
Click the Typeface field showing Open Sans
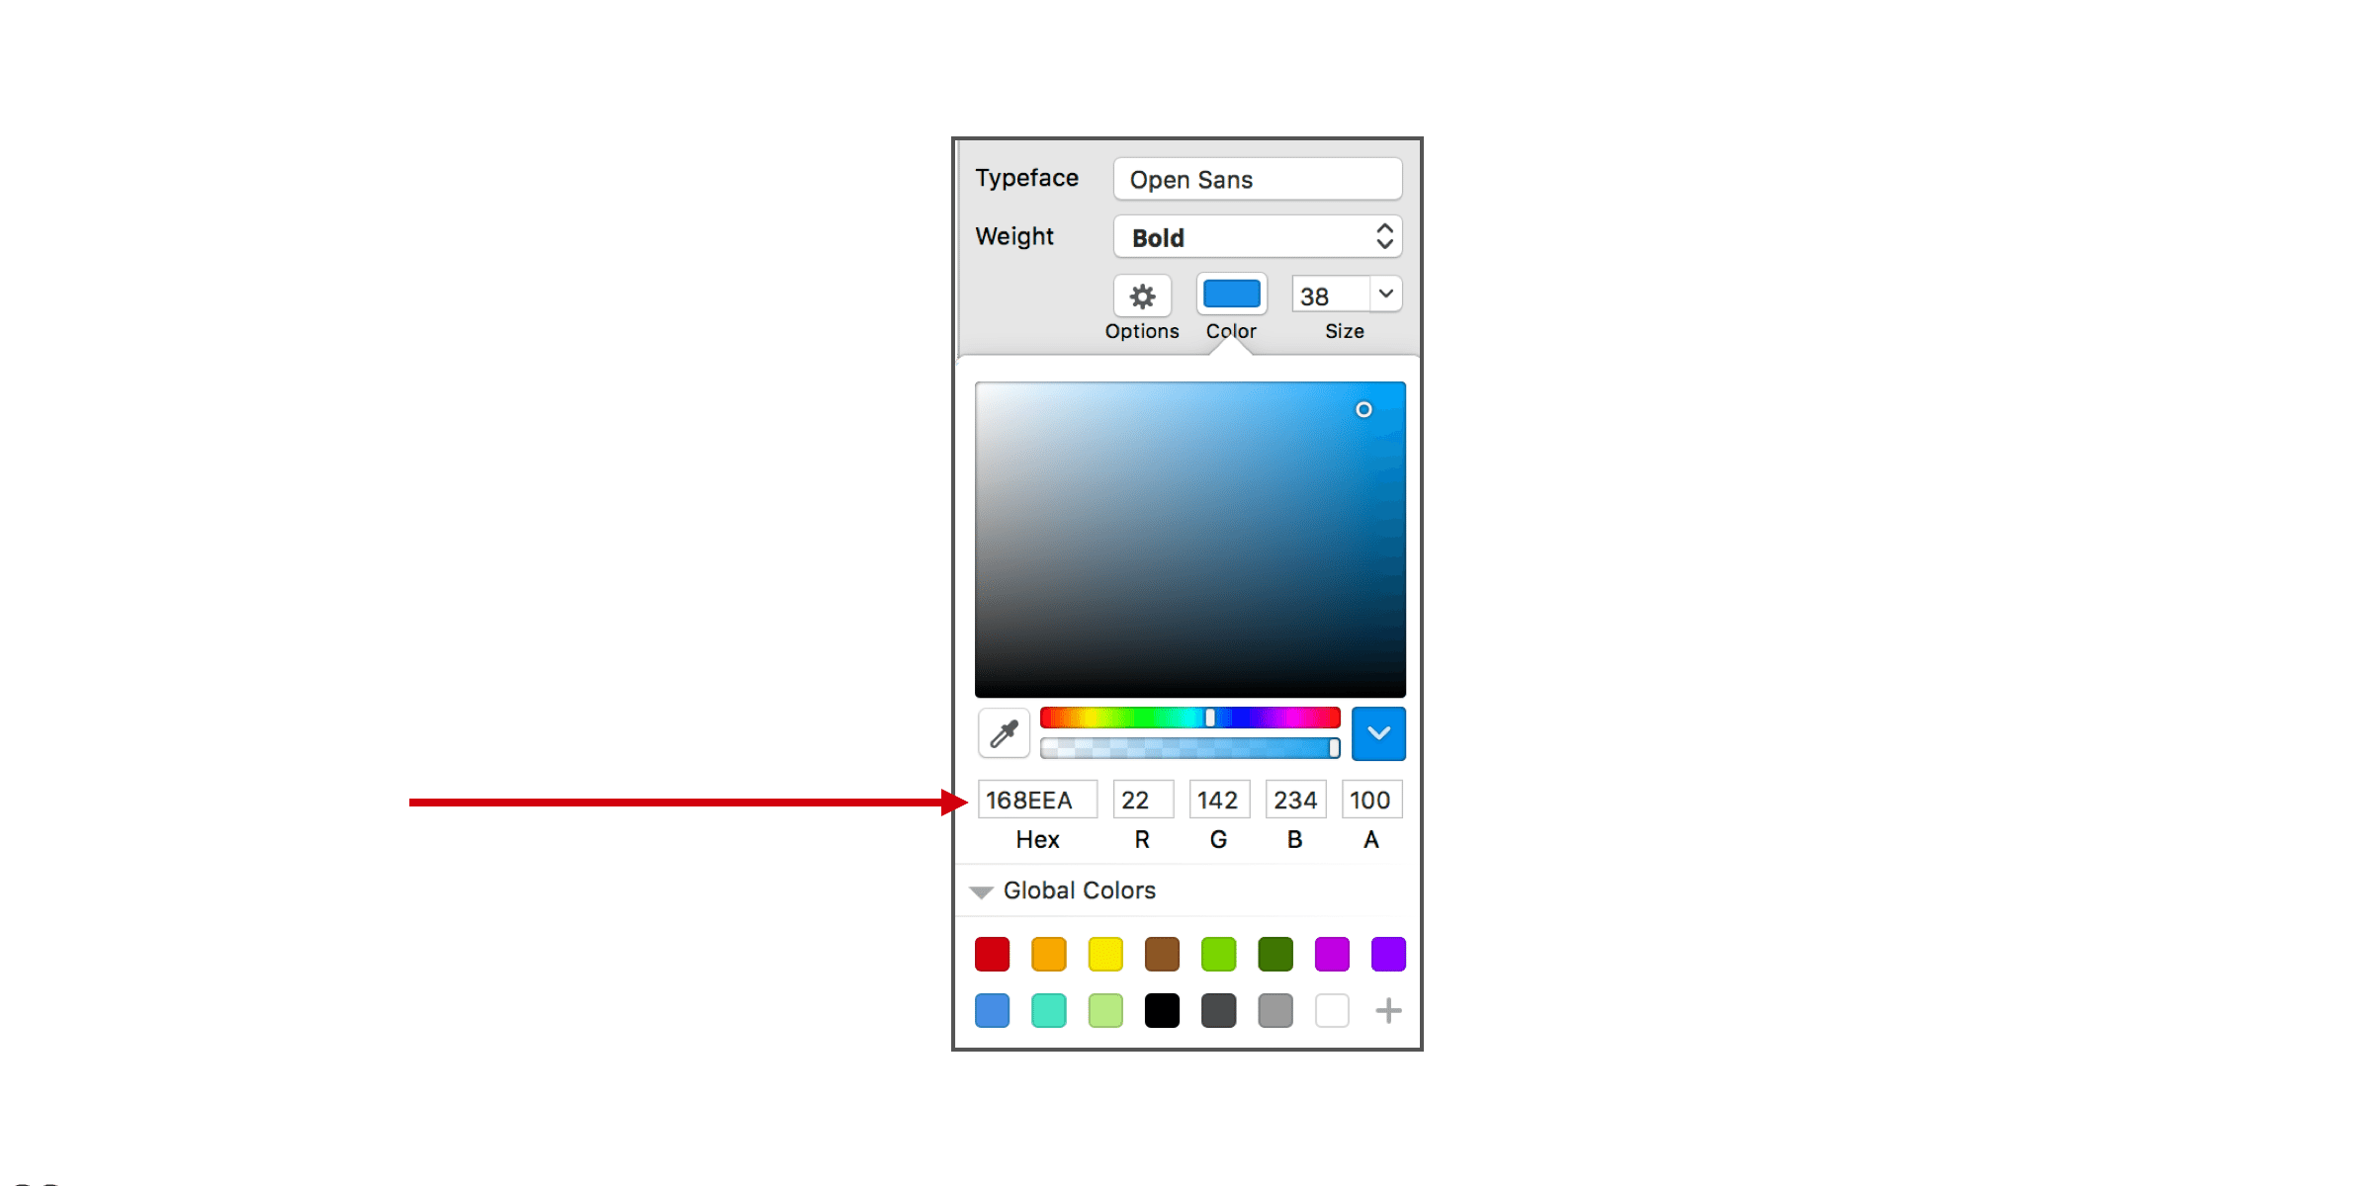click(x=1258, y=179)
